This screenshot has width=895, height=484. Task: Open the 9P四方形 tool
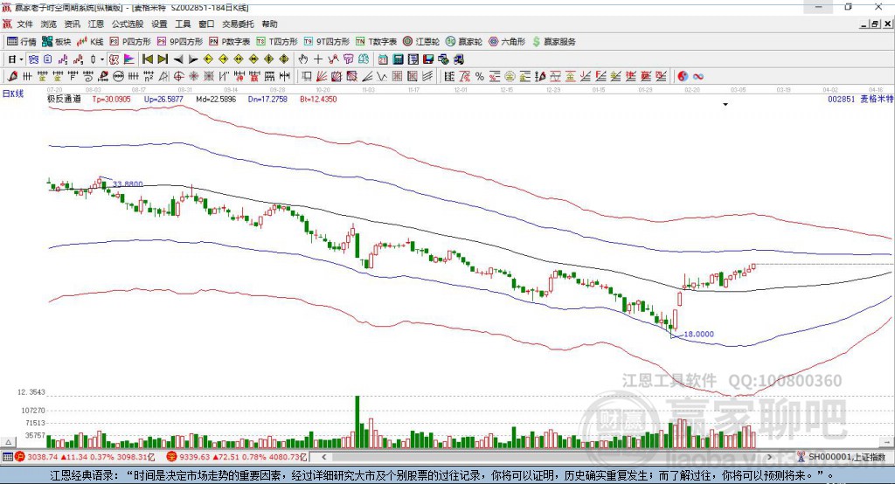point(180,42)
